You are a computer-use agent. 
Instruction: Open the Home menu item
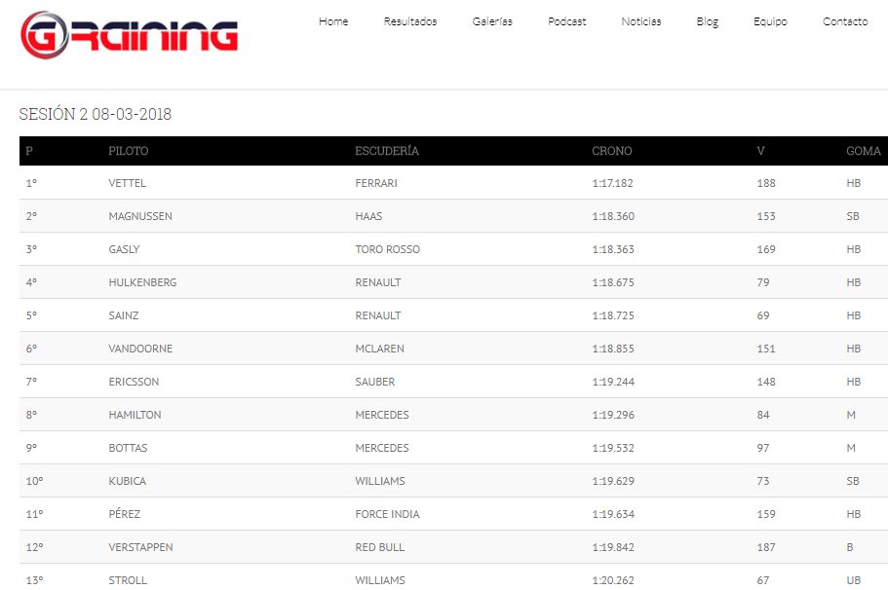(333, 21)
